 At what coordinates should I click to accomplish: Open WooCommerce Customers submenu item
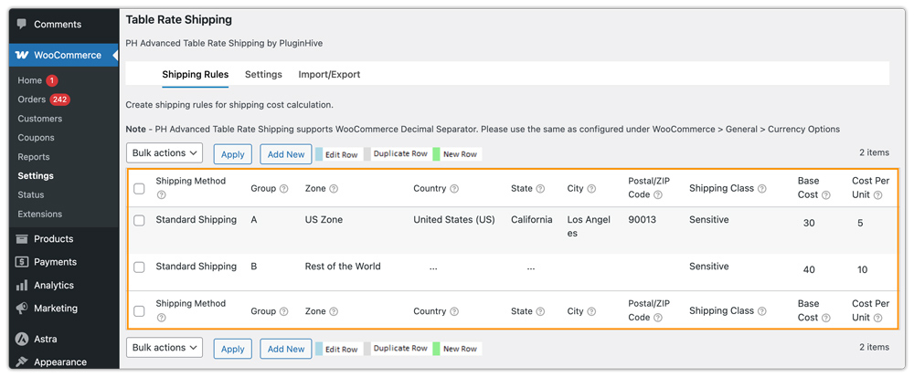coord(39,119)
